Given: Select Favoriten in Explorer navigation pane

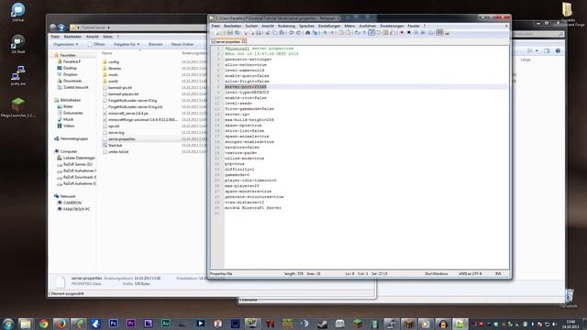Looking at the screenshot, I should pos(68,55).
